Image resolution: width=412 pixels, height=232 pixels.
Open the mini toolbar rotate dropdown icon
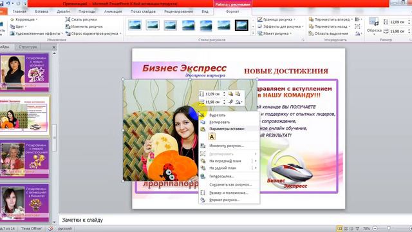239,102
